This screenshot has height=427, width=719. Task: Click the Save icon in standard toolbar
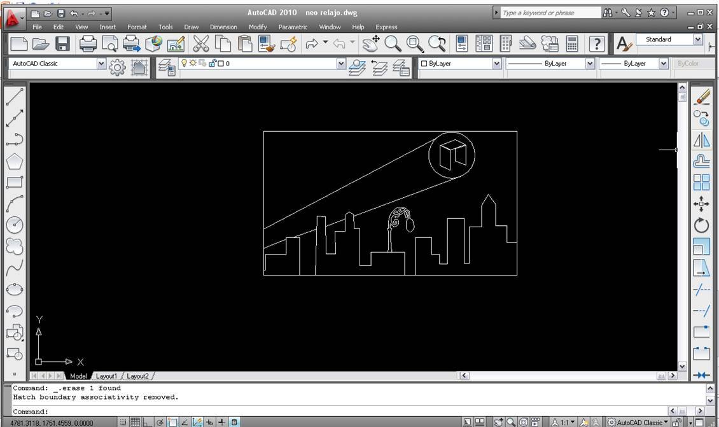pyautogui.click(x=63, y=43)
